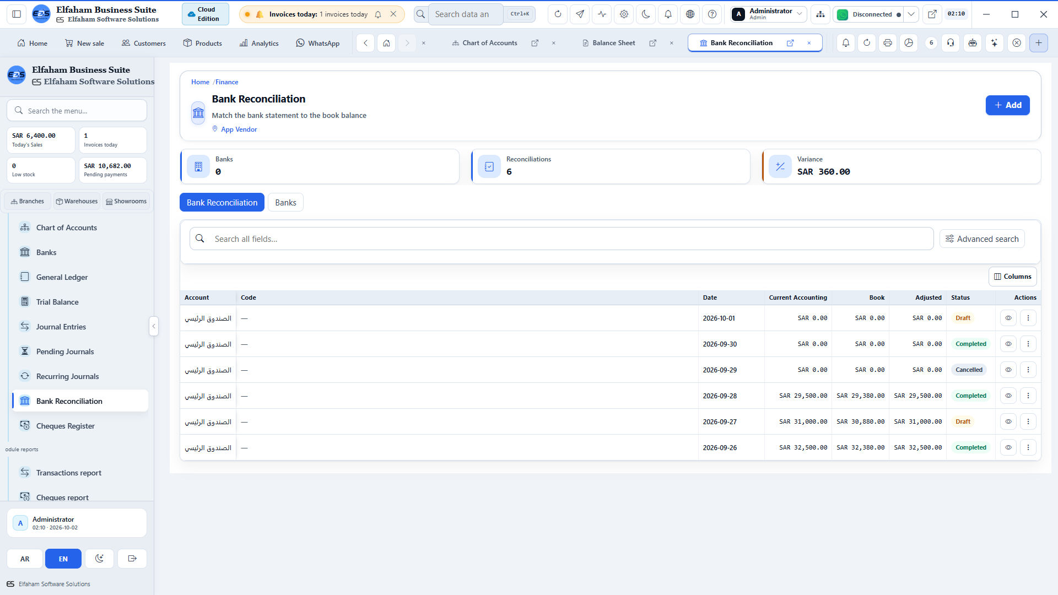Open help question mark icon
The width and height of the screenshot is (1058, 595).
(712, 14)
